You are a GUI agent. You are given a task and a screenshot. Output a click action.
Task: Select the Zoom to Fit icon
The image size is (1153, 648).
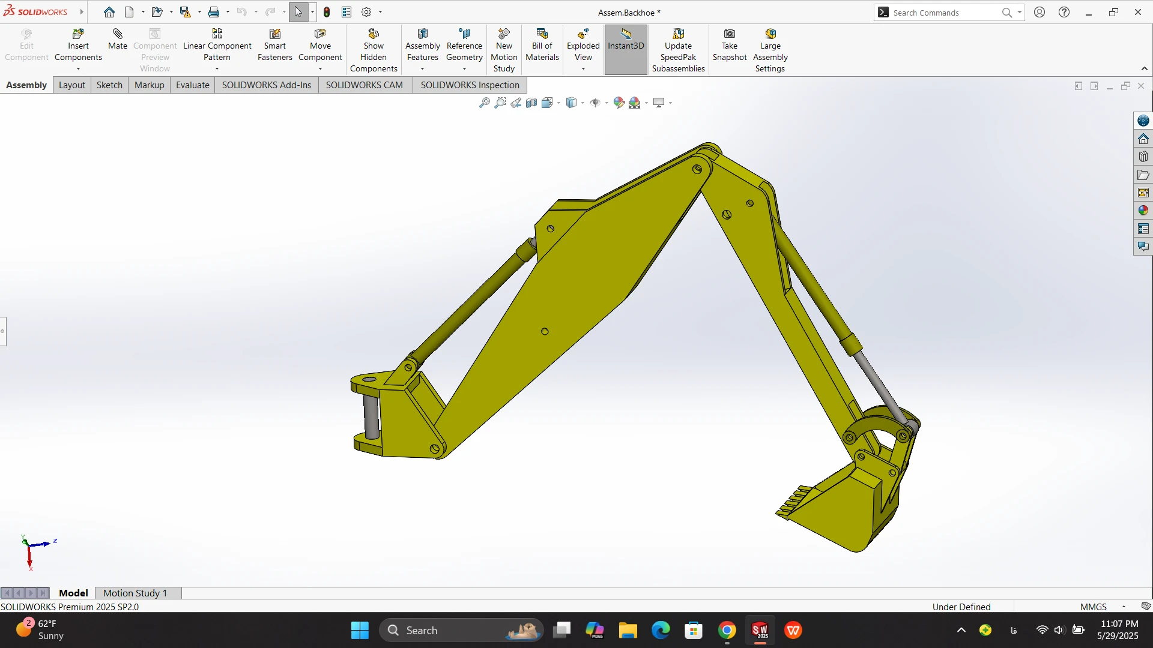click(484, 103)
